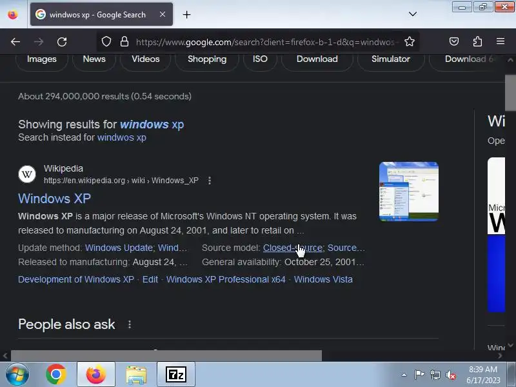The height and width of the screenshot is (387, 516).
Task: Open Action Center flag icon in tray
Action: [x=419, y=375]
